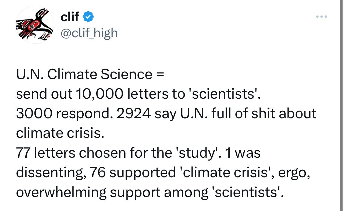The width and height of the screenshot is (345, 211).
Task: Open the @clif_high handle link
Action: (89, 33)
